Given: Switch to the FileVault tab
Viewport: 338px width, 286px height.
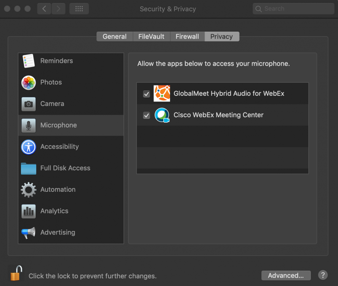Looking at the screenshot, I should pos(151,37).
